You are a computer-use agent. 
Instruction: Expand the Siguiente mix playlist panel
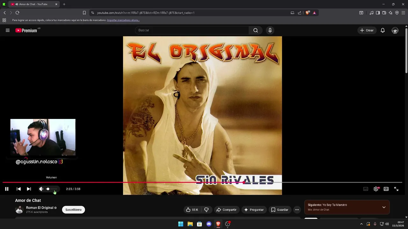(384, 207)
